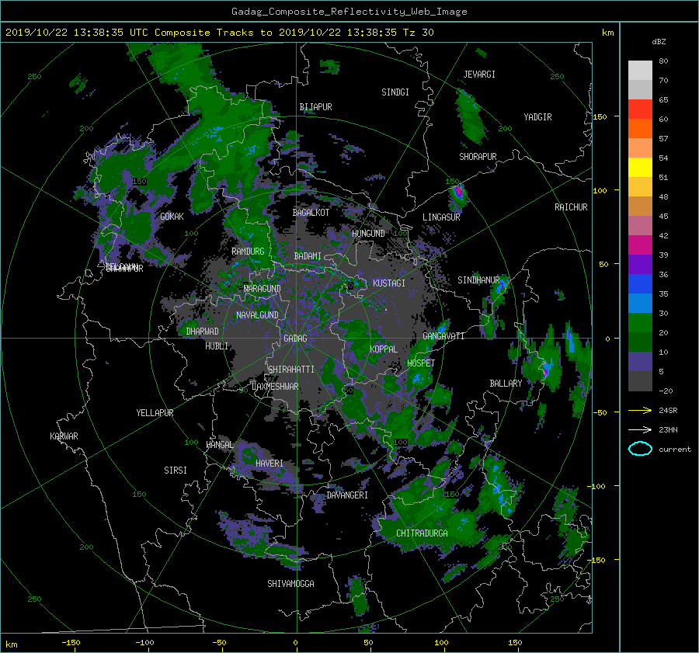Click the RAMDURG city label
The image size is (699, 653).
248,252
